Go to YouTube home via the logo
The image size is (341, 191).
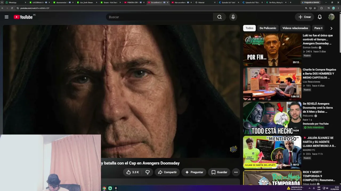click(23, 17)
